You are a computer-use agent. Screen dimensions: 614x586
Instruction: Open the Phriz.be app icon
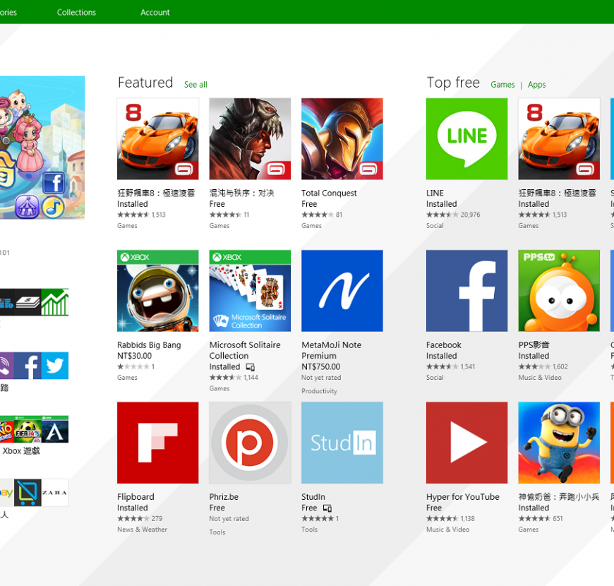point(251,443)
